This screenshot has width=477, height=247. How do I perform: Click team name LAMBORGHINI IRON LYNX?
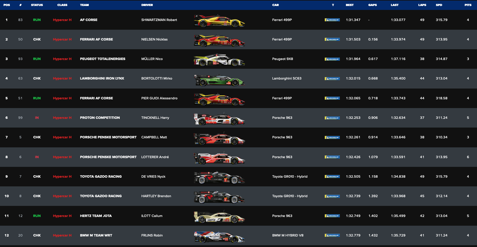102,78
